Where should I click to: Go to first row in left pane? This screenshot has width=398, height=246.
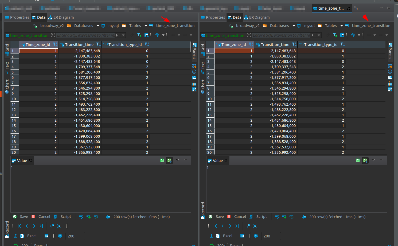[x=19, y=226]
